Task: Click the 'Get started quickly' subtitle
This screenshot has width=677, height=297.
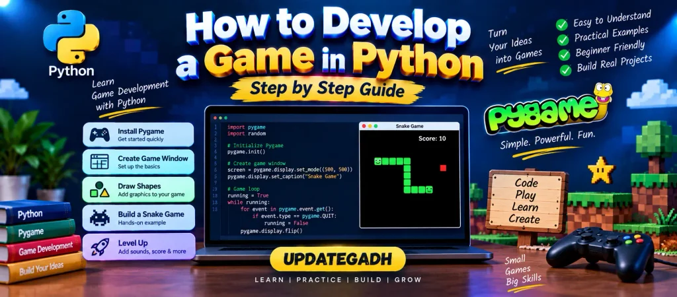Action: click(140, 139)
